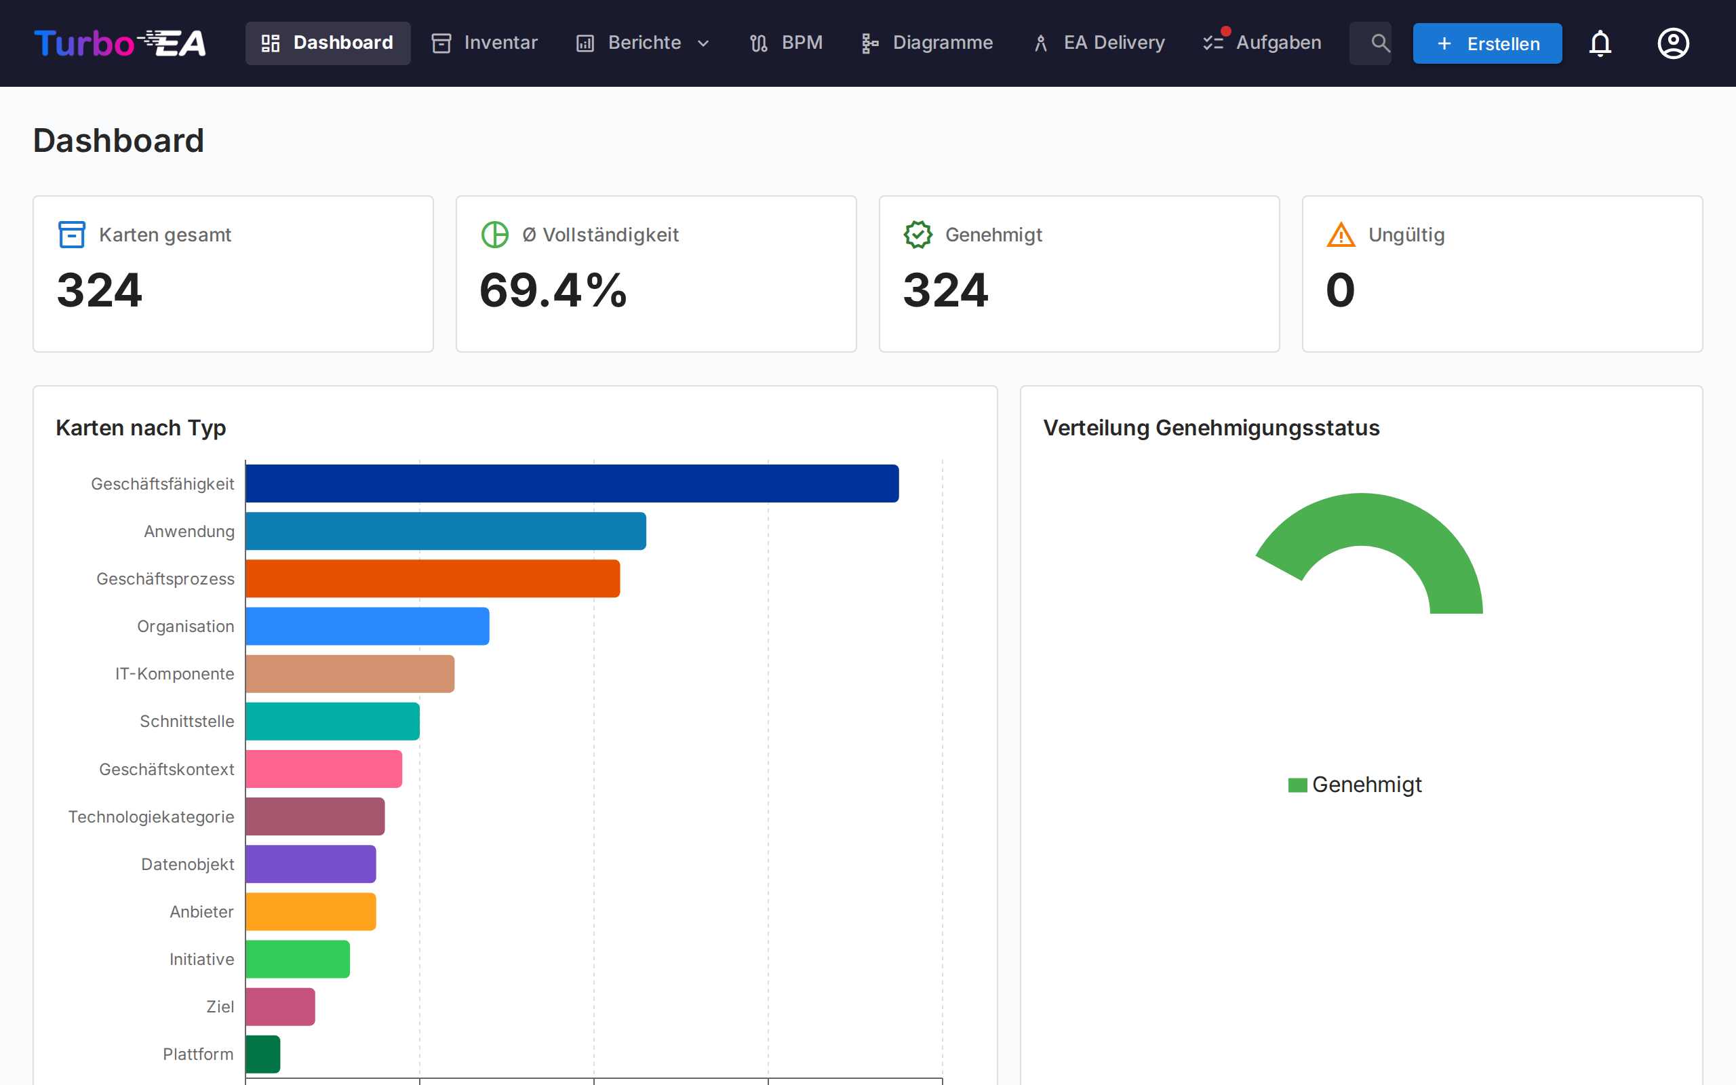This screenshot has width=1736, height=1085.
Task: Click the Erstellen button
Action: 1486,43
